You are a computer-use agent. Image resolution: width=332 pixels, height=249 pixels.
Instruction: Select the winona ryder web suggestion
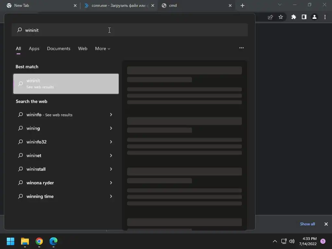66,183
